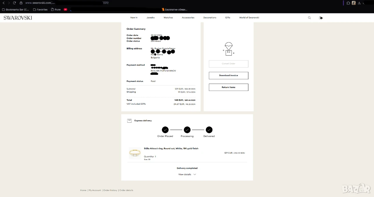
Task: Click the Order Summary heading
Action: [x=136, y=29]
